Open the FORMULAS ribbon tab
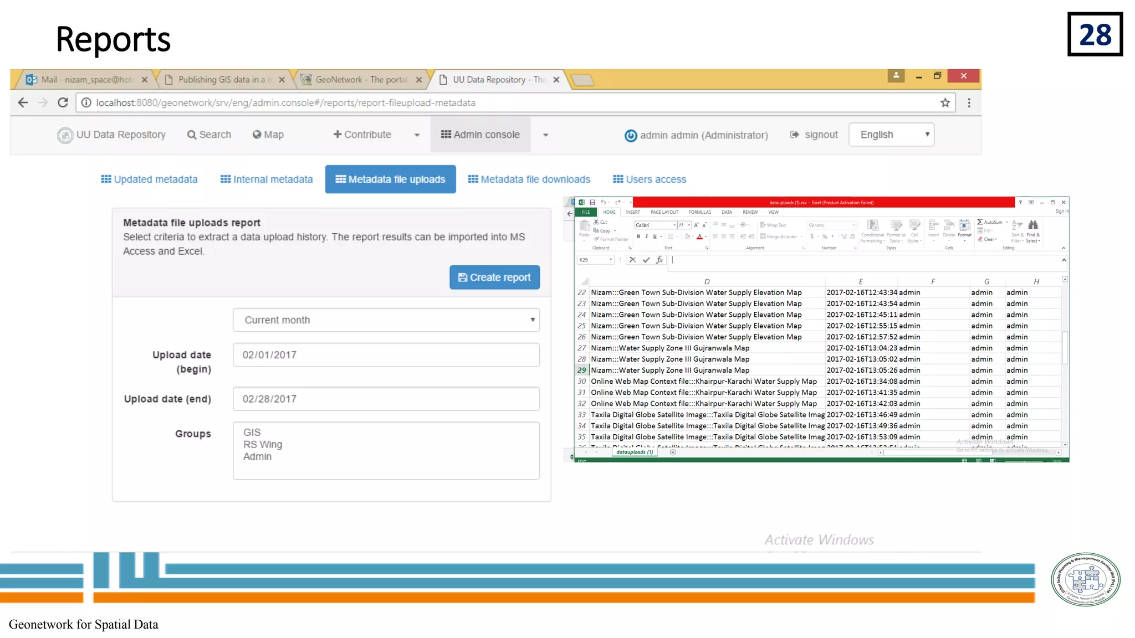This screenshot has width=1135, height=638. (699, 212)
